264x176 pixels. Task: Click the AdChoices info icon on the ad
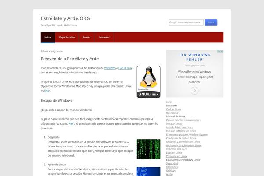click(x=219, y=51)
